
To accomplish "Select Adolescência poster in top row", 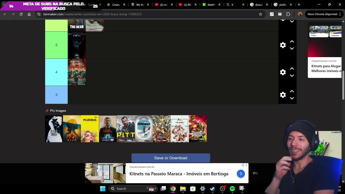I will [95, 25].
